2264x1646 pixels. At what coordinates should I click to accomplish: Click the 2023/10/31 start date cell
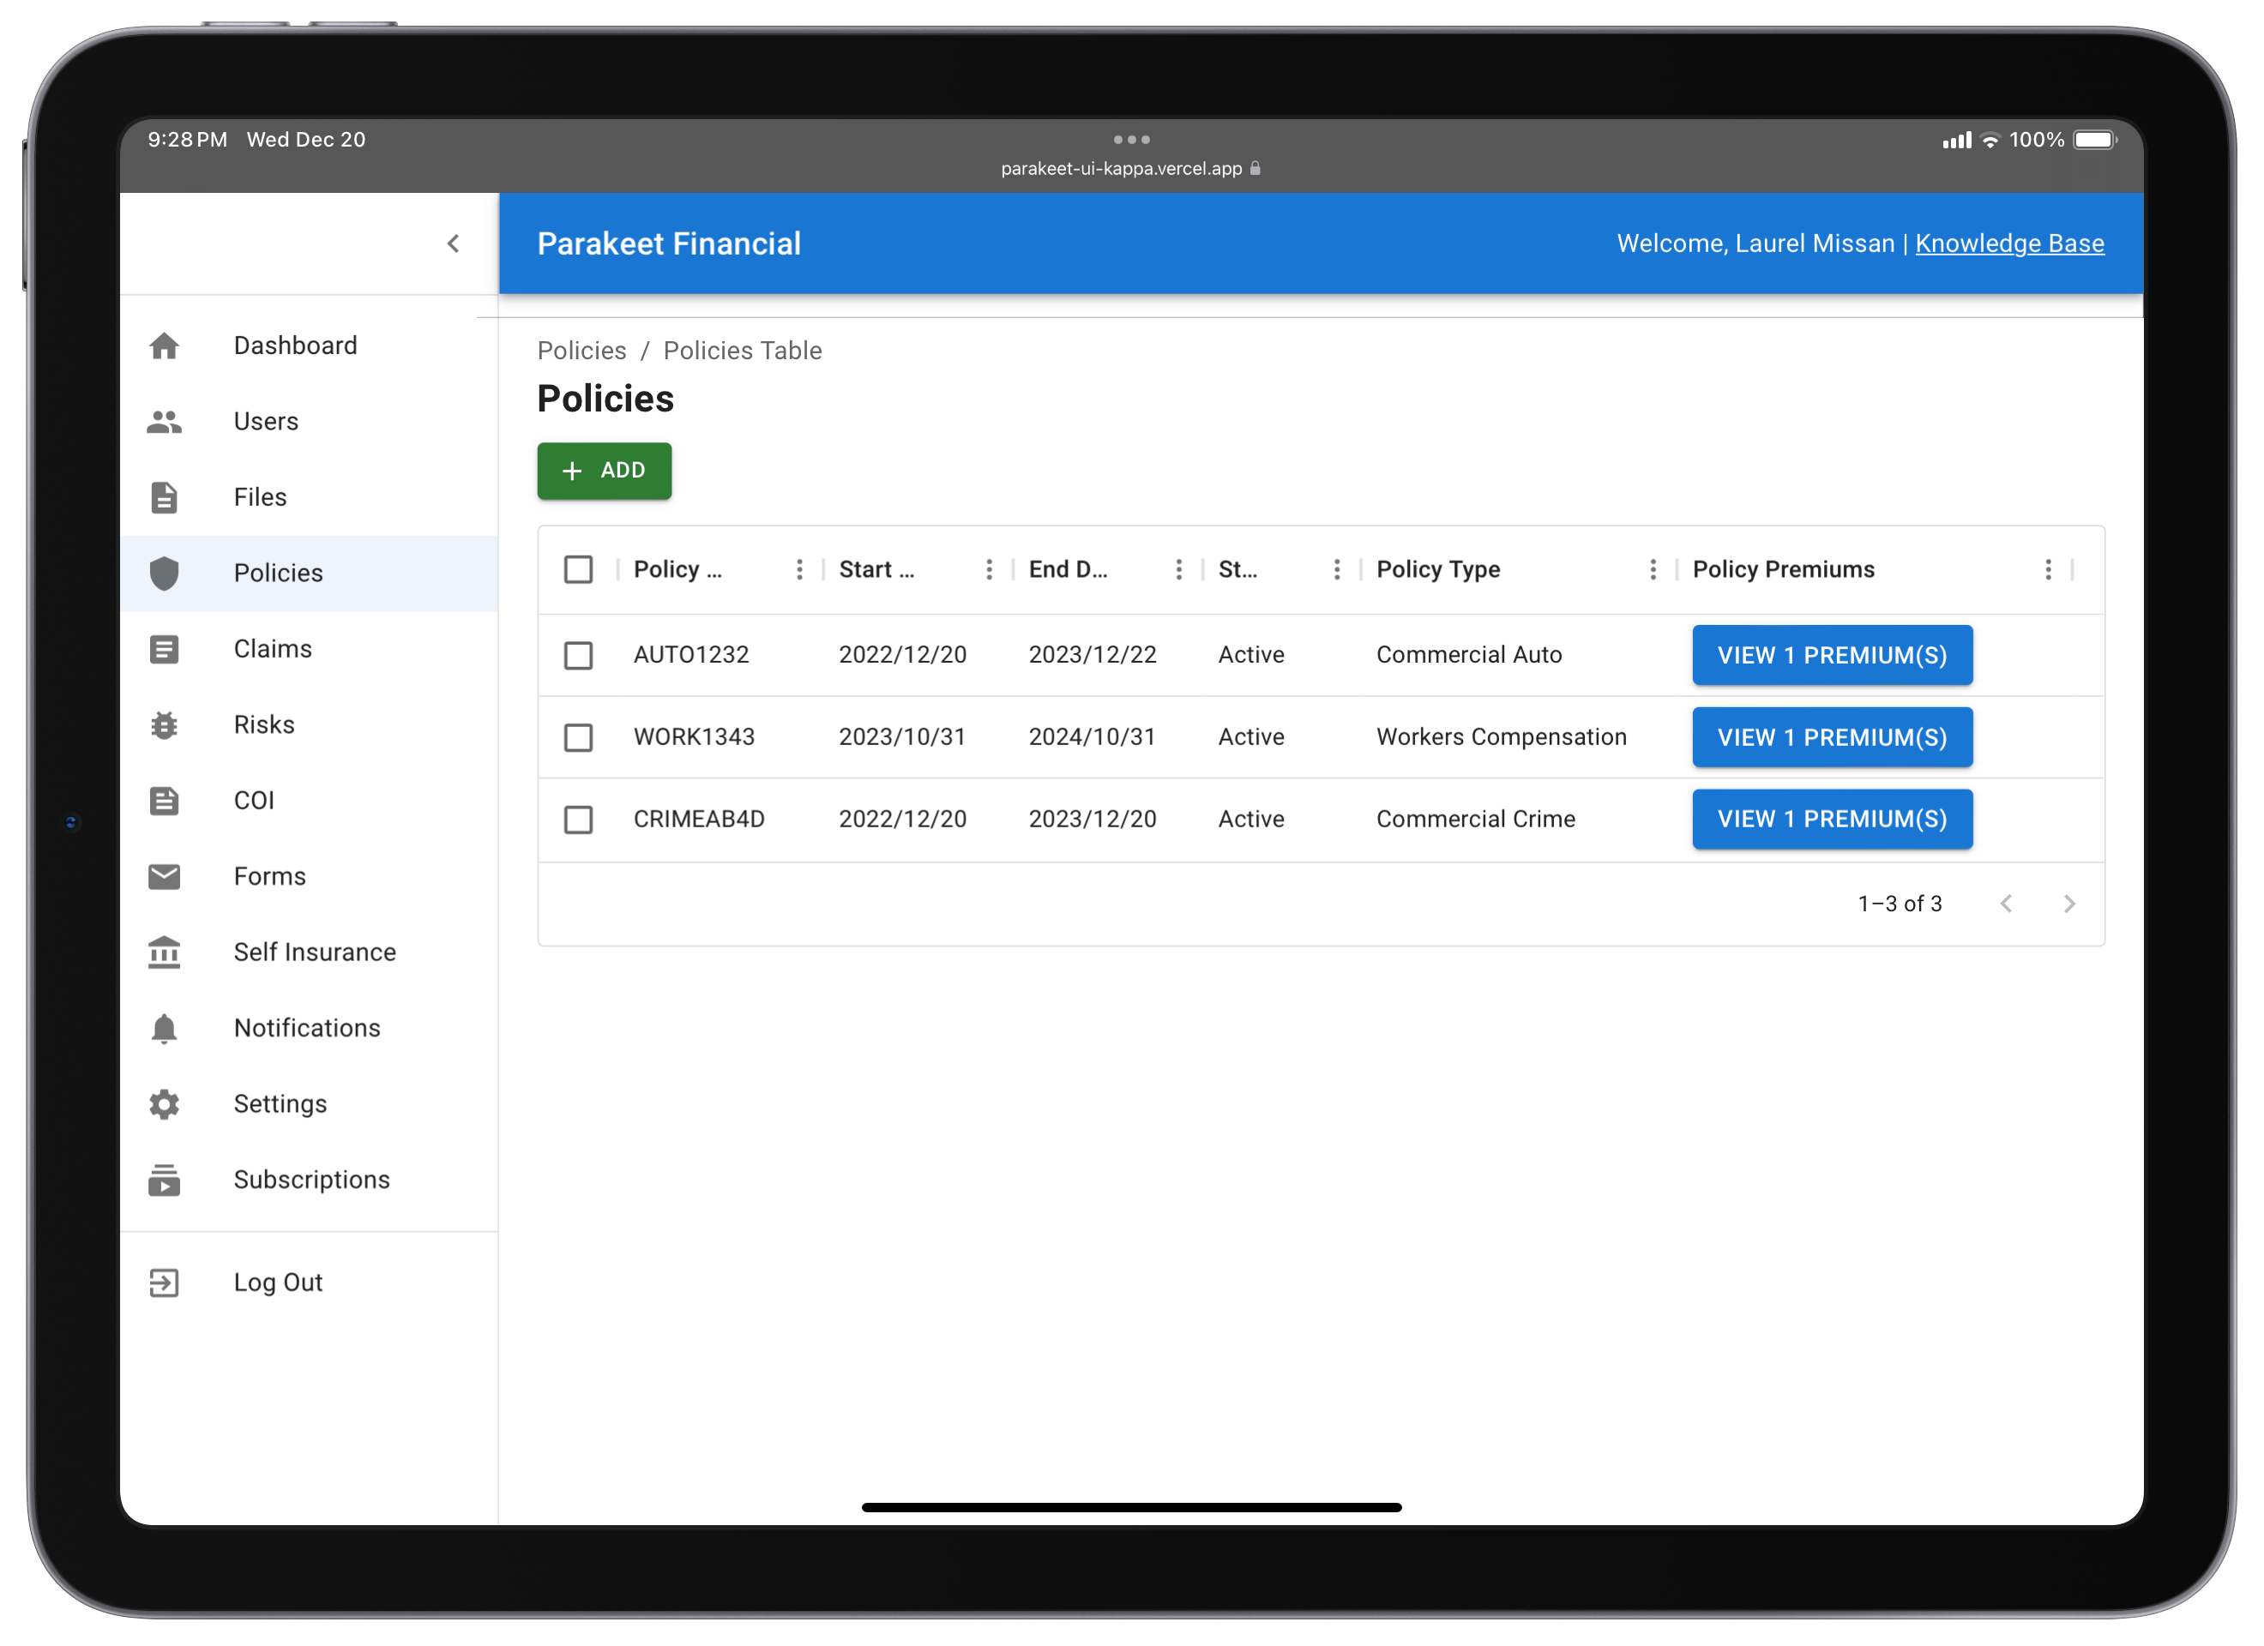point(902,737)
